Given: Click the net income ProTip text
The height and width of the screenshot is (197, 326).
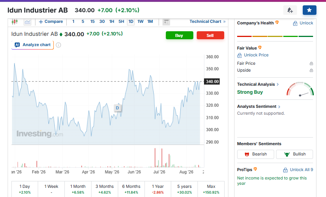Looking at the screenshot, I should [x=272, y=181].
